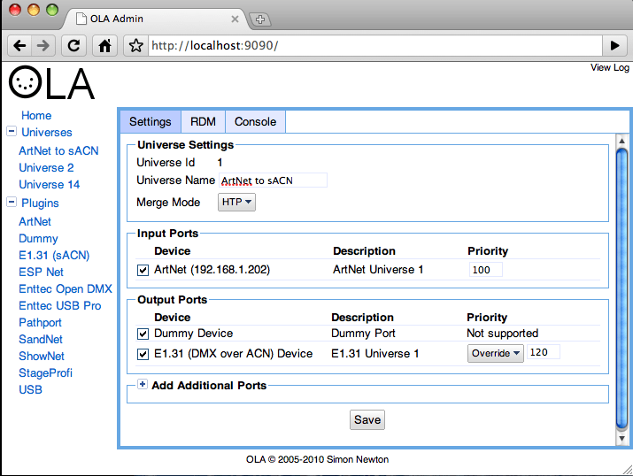Viewport: 633px width, 476px height.
Task: Click the scrollbar down arrow
Action: 621,439
